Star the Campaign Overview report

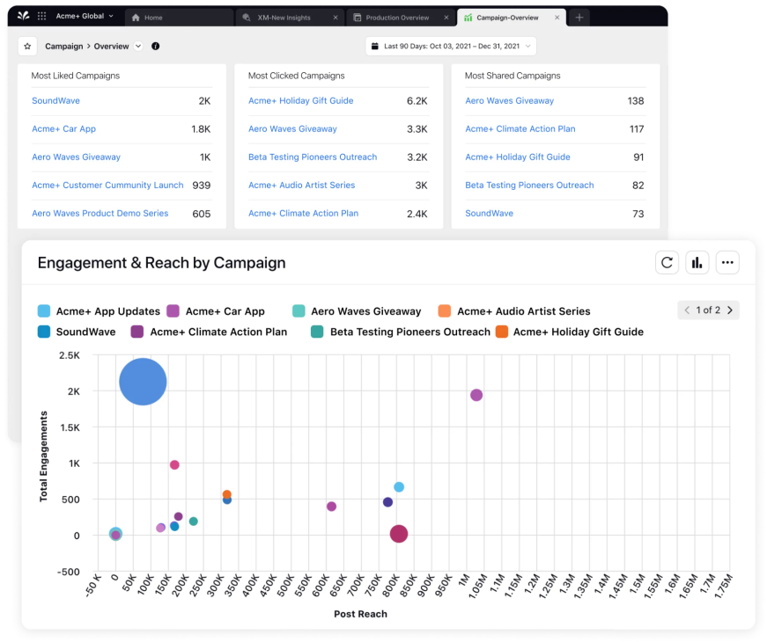pyautogui.click(x=27, y=46)
